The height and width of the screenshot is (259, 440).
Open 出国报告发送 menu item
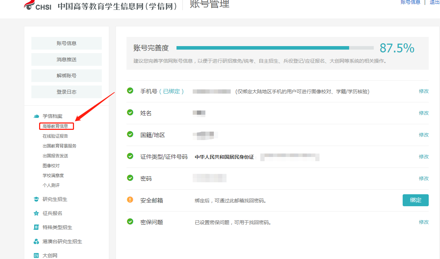pyautogui.click(x=55, y=156)
